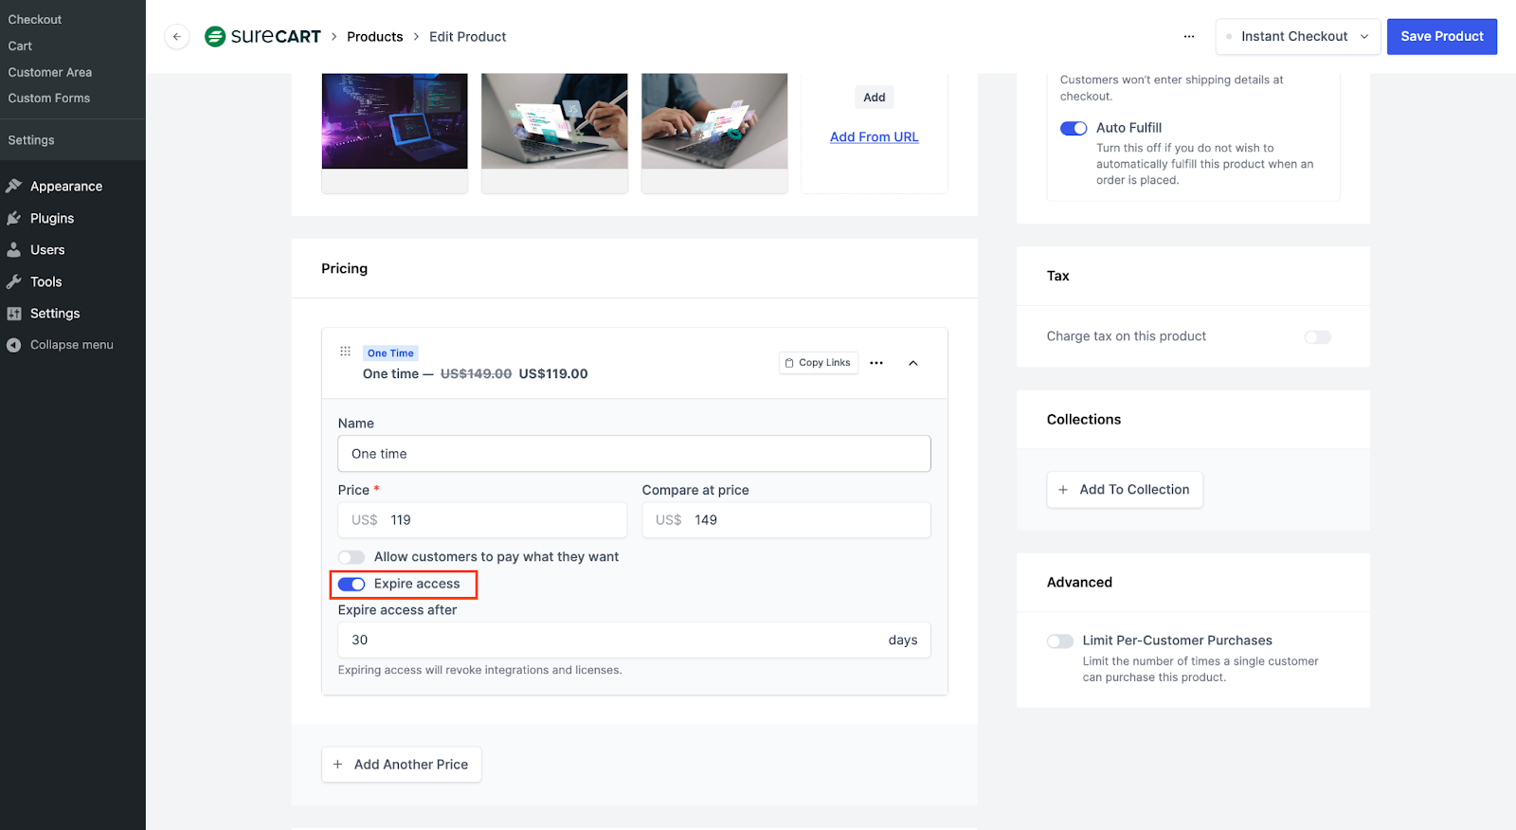Click the Add From URL link
1516x830 pixels.
pos(875,137)
